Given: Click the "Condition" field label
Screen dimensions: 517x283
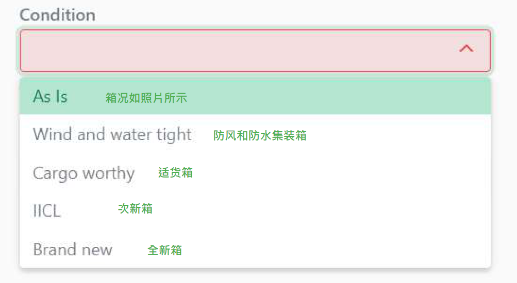Looking at the screenshot, I should 57,15.
